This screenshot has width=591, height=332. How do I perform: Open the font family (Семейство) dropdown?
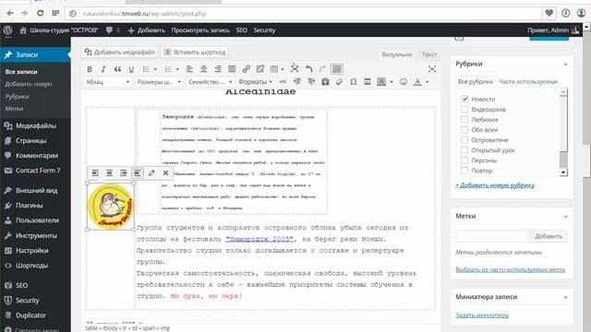pyautogui.click(x=210, y=82)
